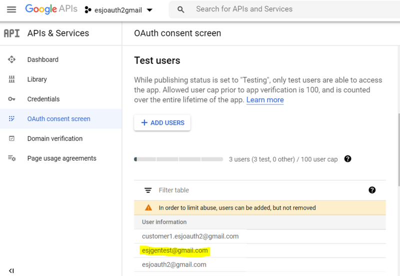Click the Google APIs logo
This screenshot has width=400, height=276.
(51, 9)
